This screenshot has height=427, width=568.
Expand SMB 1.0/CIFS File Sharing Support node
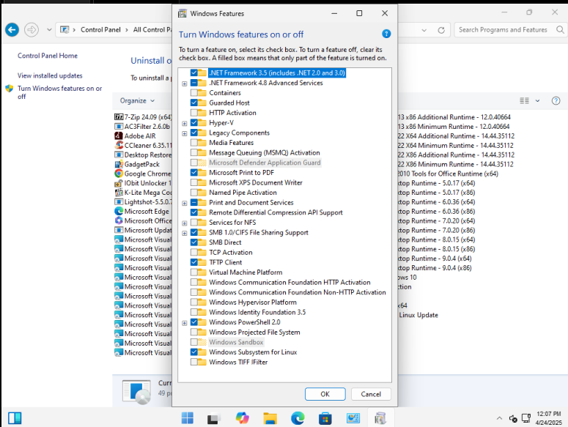pyautogui.click(x=185, y=234)
